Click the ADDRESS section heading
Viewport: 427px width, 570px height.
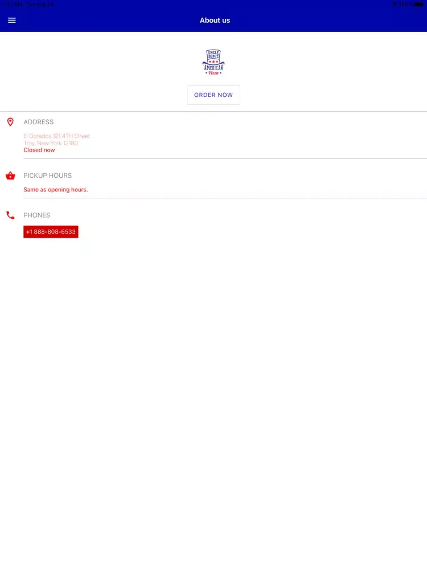pos(39,122)
